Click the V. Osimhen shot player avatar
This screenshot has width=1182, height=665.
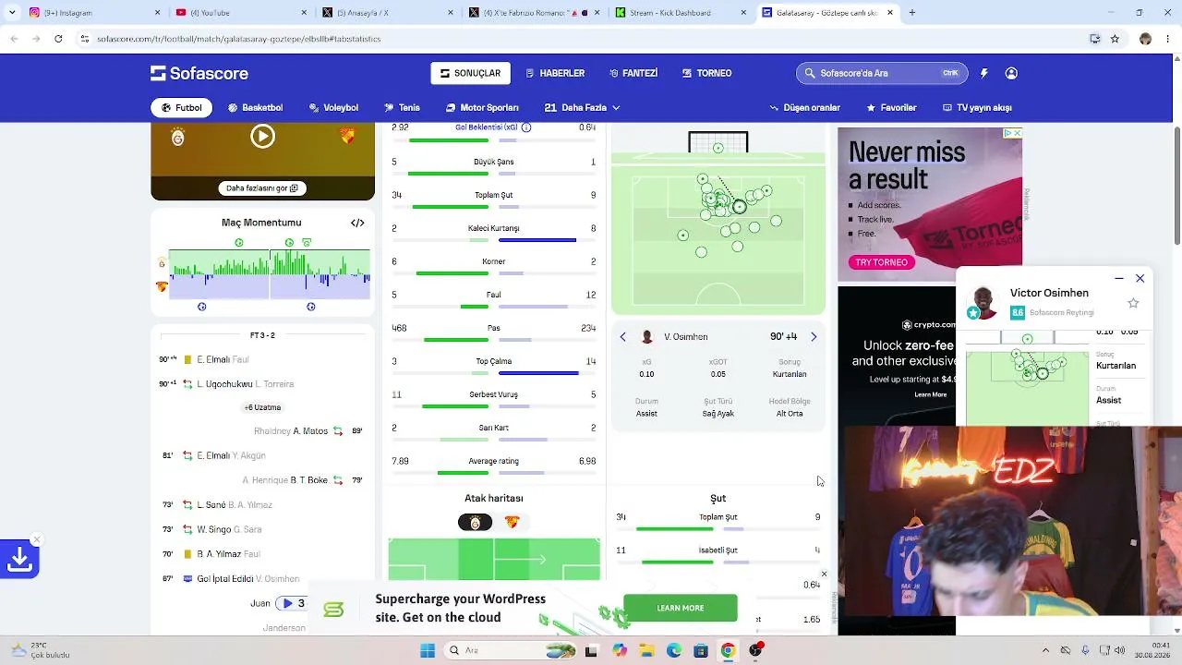point(647,337)
